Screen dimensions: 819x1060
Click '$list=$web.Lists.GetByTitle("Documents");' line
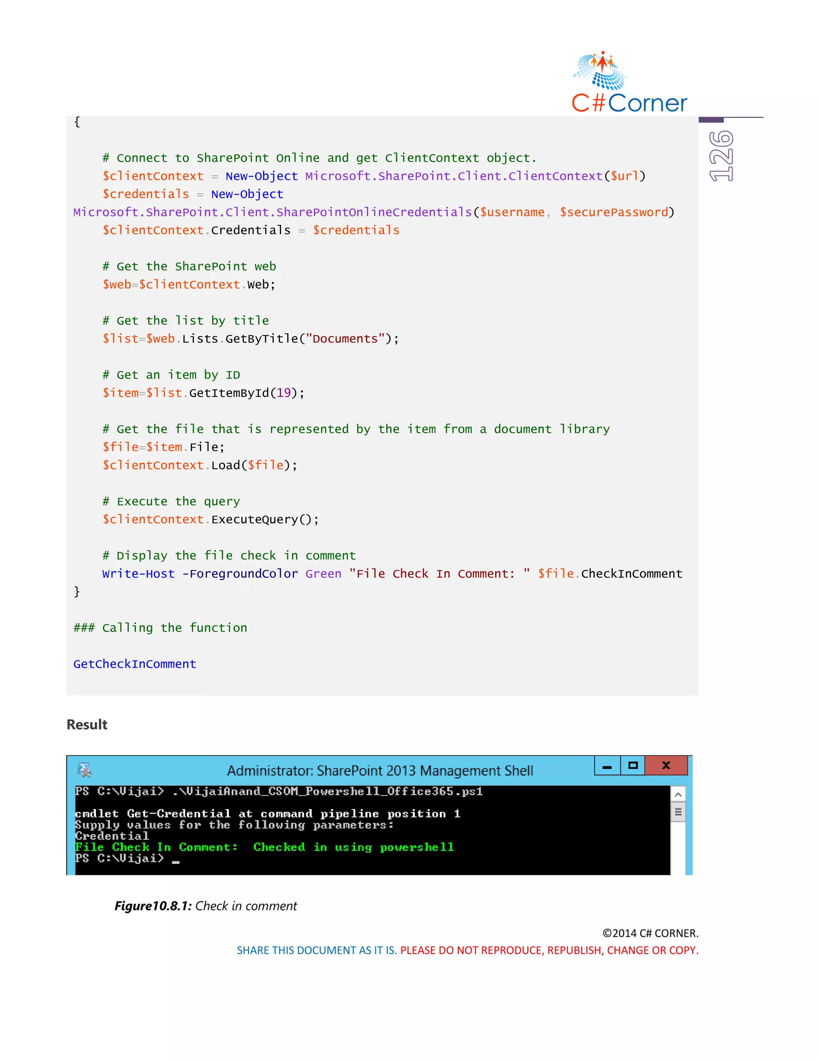(250, 339)
